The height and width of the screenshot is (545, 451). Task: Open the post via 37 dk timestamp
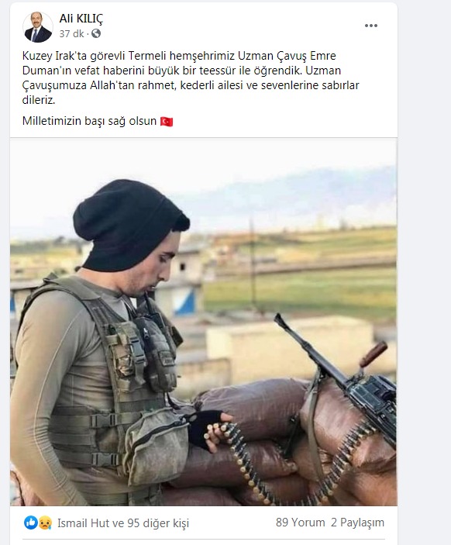point(71,33)
